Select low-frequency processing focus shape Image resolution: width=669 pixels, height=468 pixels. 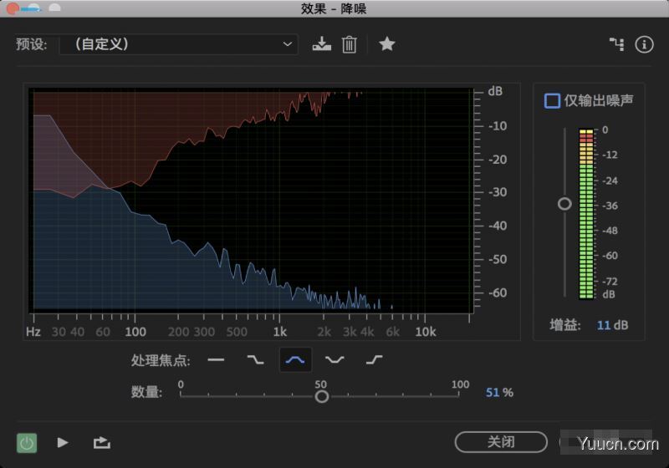coord(256,359)
